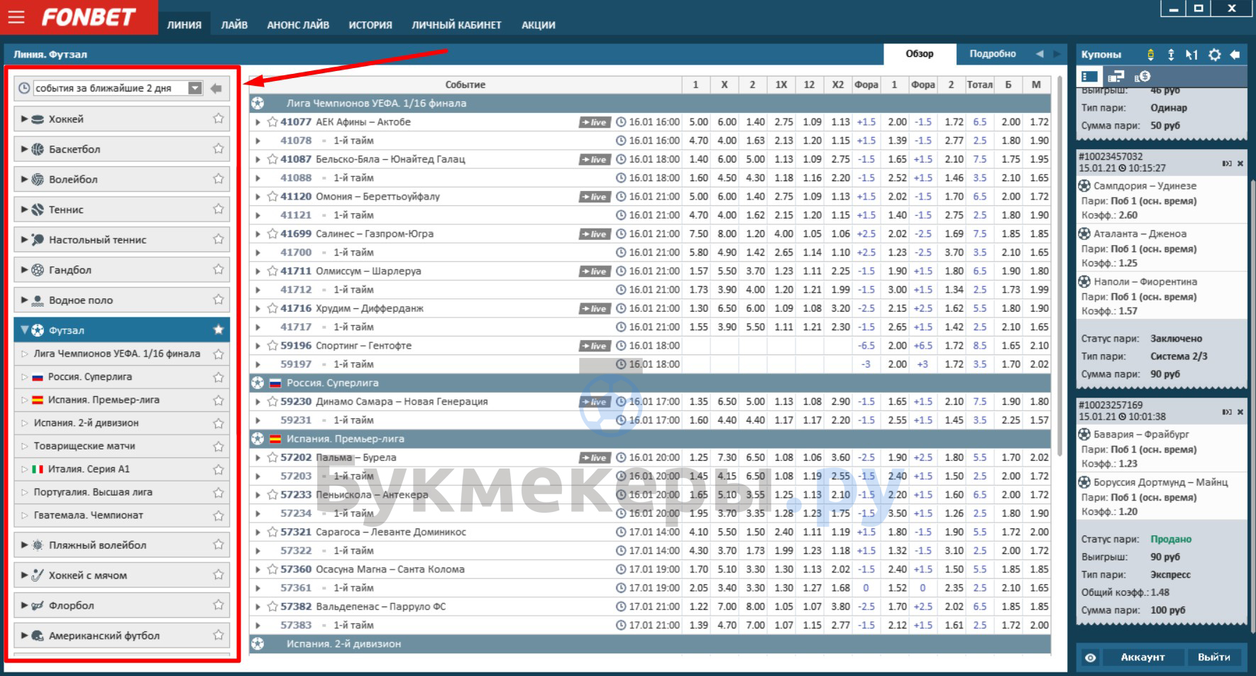Open the second coupon tab icon
The width and height of the screenshot is (1256, 676).
1116,76
